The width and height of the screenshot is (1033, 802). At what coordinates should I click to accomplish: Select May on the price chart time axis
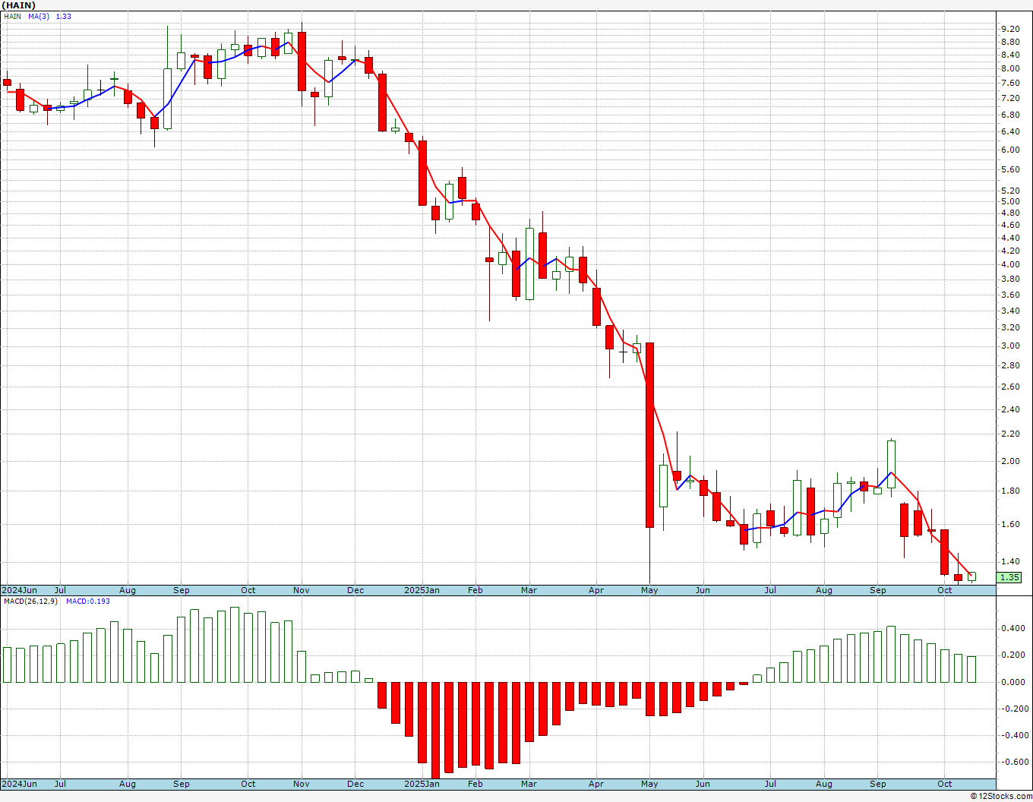[x=649, y=590]
